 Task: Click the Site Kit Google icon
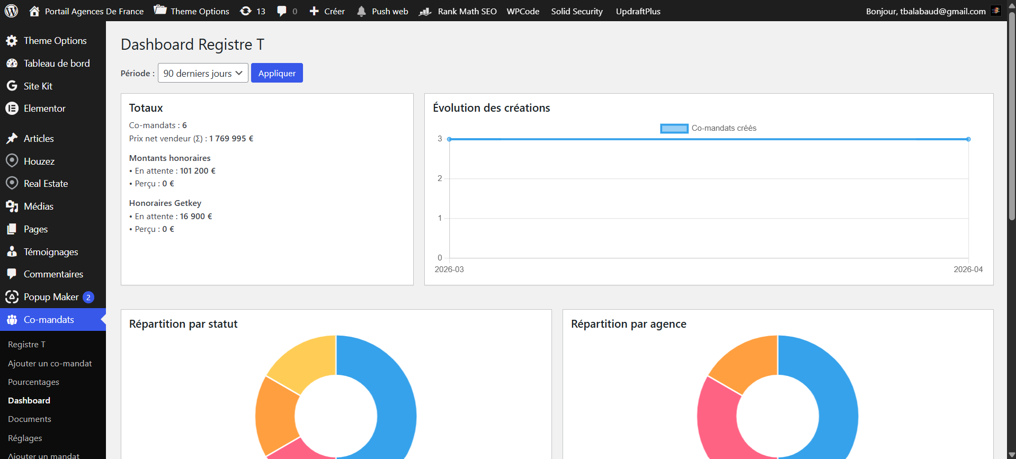(x=12, y=86)
